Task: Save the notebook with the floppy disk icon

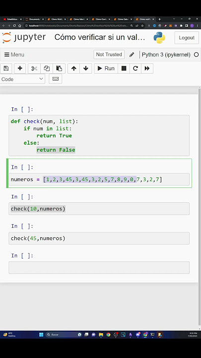Action: pyautogui.click(x=6, y=68)
